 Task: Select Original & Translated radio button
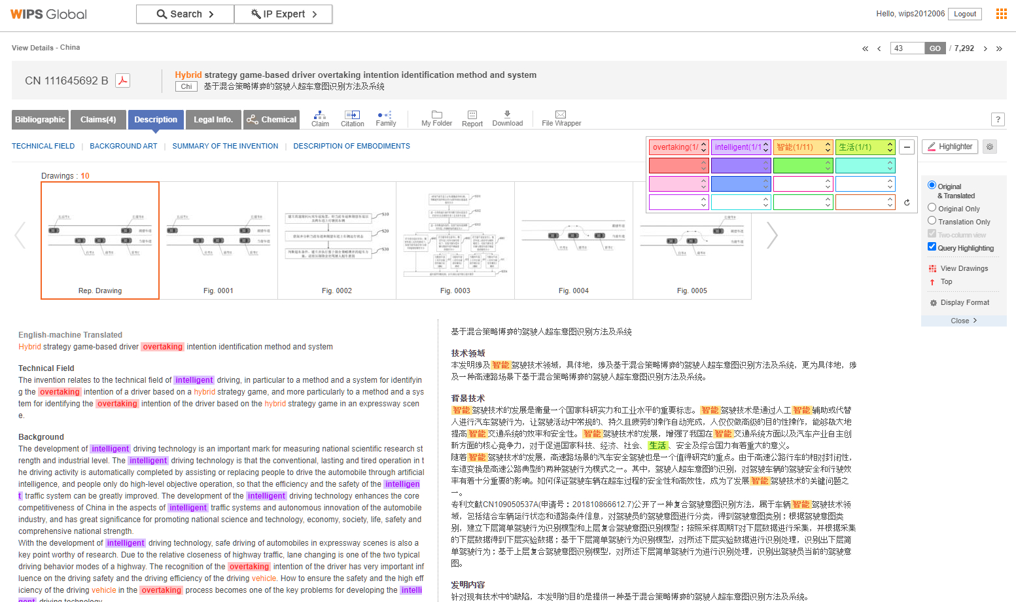tap(932, 185)
